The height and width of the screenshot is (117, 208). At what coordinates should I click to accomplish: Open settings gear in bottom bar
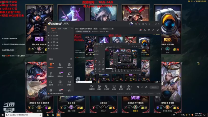[146, 87]
